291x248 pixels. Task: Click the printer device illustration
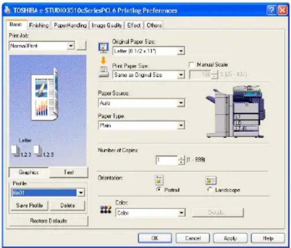point(235,112)
